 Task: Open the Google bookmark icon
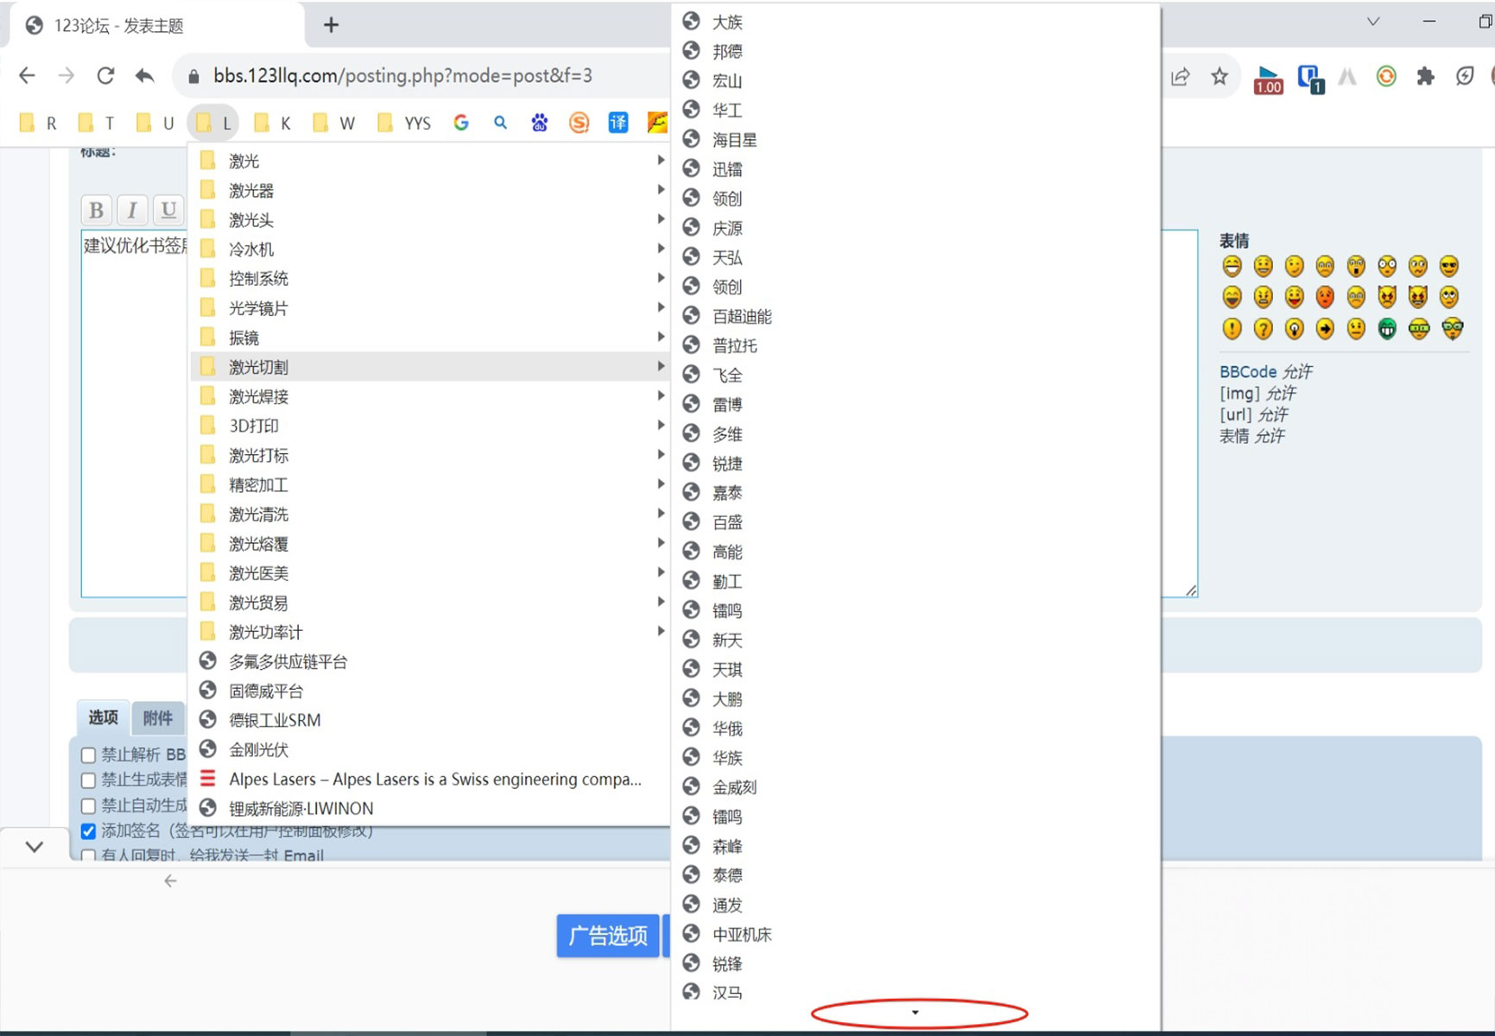click(x=461, y=123)
